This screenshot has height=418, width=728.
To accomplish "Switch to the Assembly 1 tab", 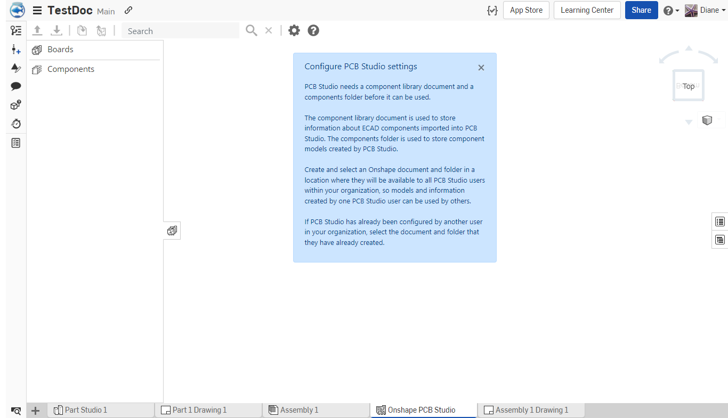I will pyautogui.click(x=316, y=410).
